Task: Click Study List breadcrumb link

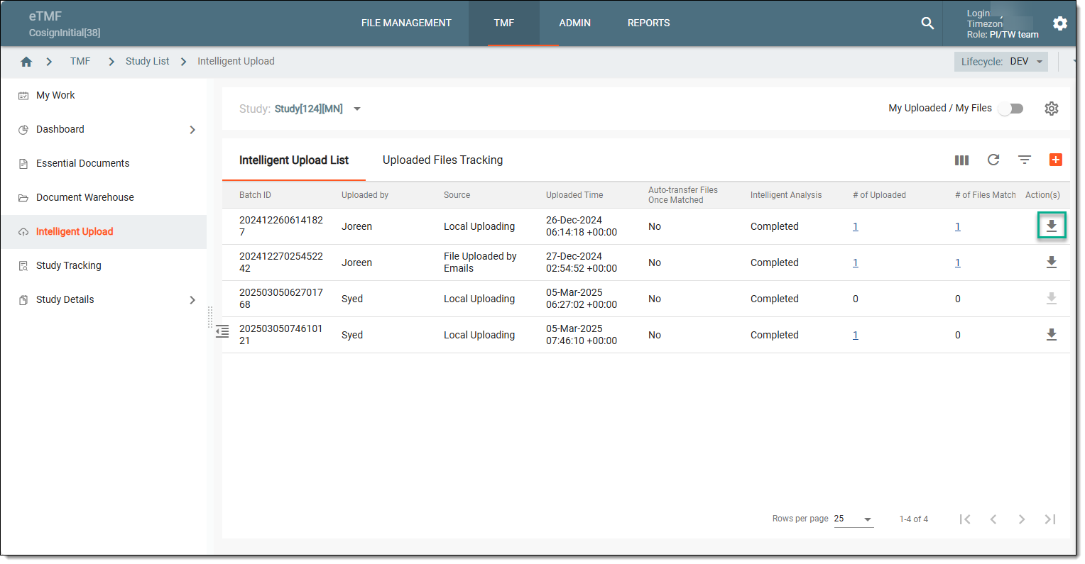Action: point(147,61)
